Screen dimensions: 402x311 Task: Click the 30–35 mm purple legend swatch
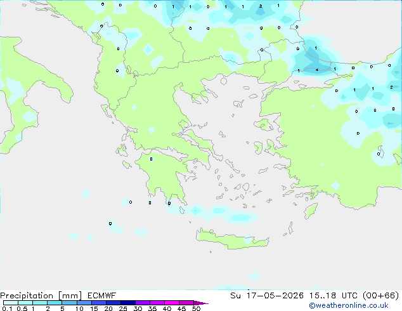click(142, 303)
